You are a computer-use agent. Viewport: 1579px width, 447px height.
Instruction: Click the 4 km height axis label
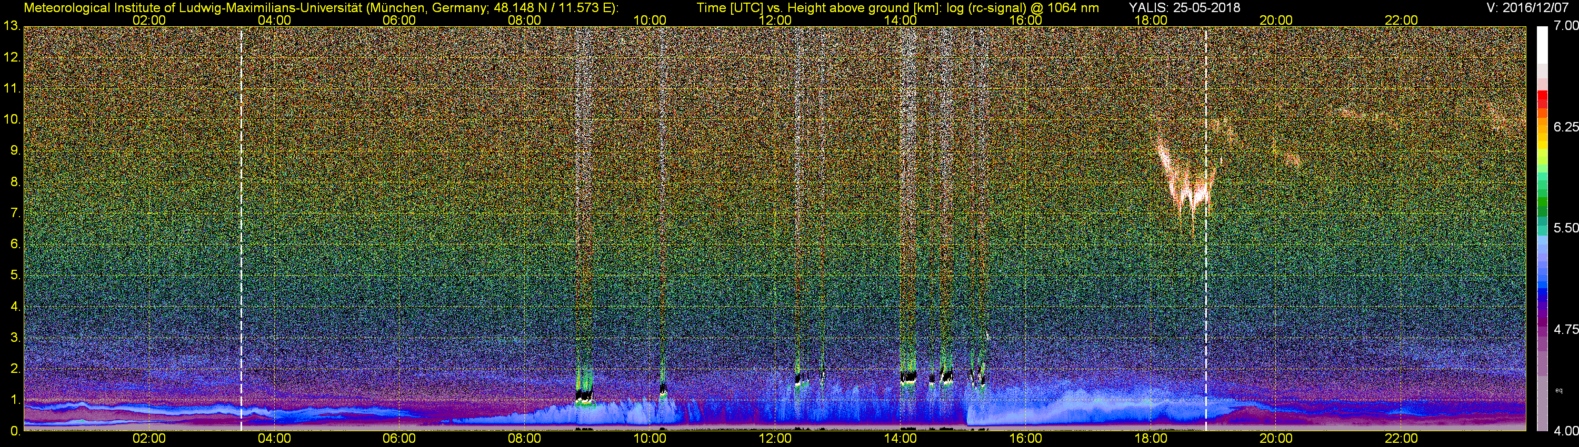pyautogui.click(x=15, y=307)
